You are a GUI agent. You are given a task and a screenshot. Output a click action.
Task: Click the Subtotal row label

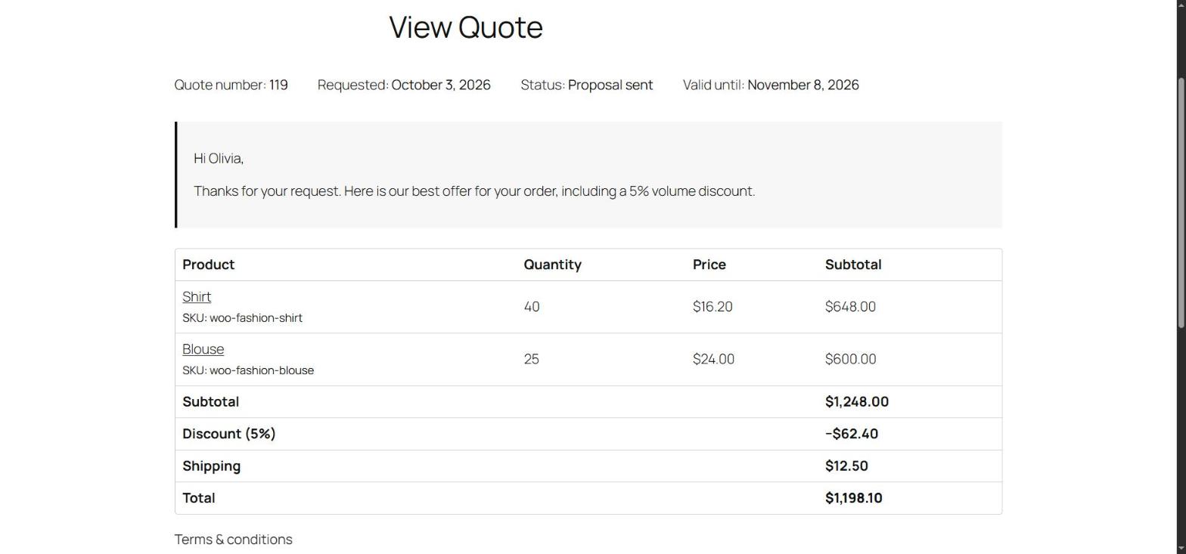211,402
